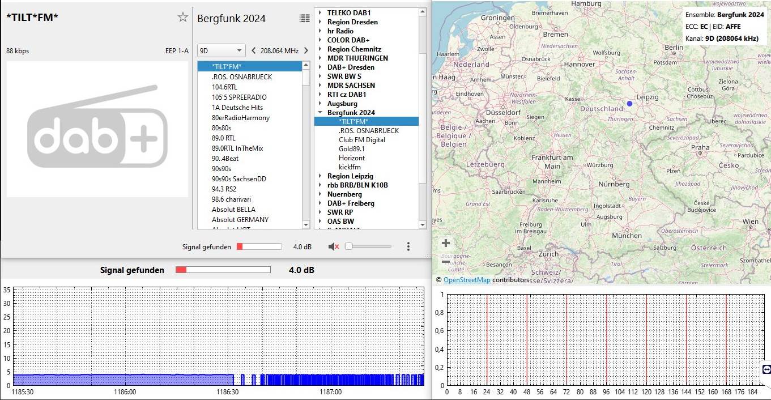Click the service list view icon
This screenshot has height=400, width=771.
[x=305, y=18]
